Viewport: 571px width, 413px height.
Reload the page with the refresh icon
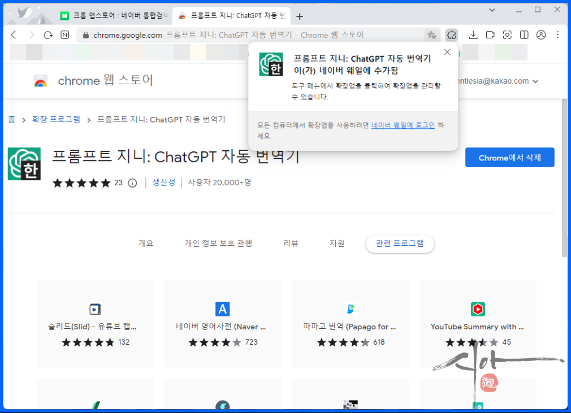click(48, 35)
